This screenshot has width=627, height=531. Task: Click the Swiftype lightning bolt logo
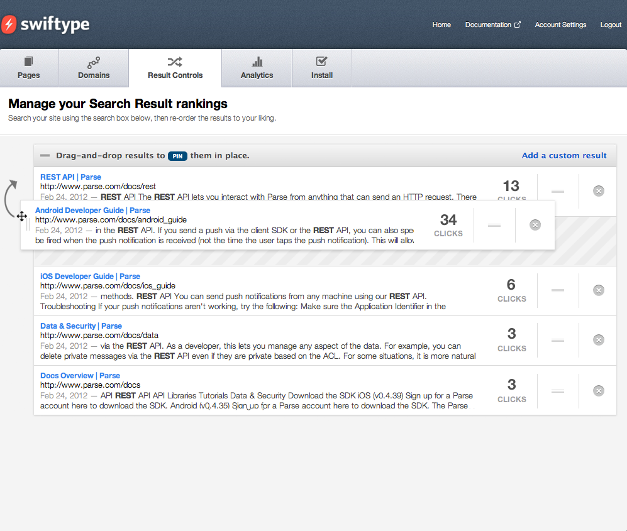[8, 25]
